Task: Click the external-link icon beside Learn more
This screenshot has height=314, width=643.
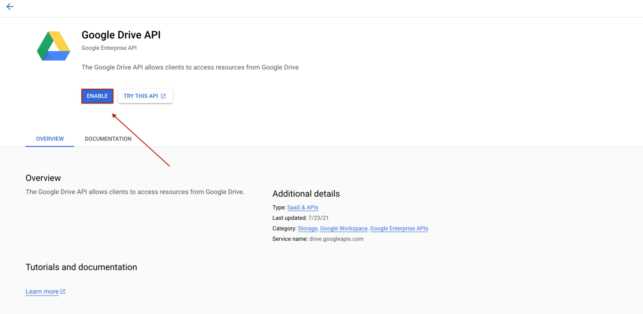Action: coord(63,291)
